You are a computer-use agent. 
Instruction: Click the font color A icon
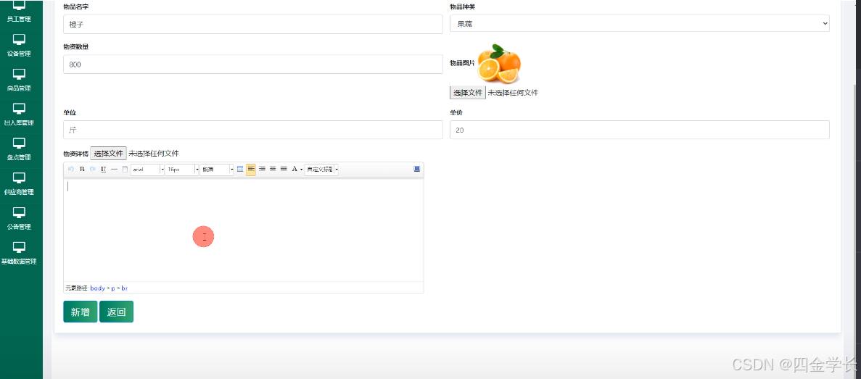coord(294,169)
